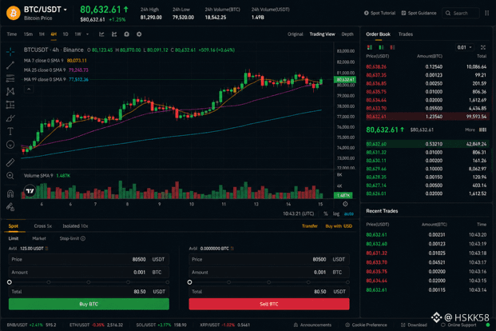The height and width of the screenshot is (331, 496).
Task: Open the emoji icons tool
Action: tap(10, 145)
